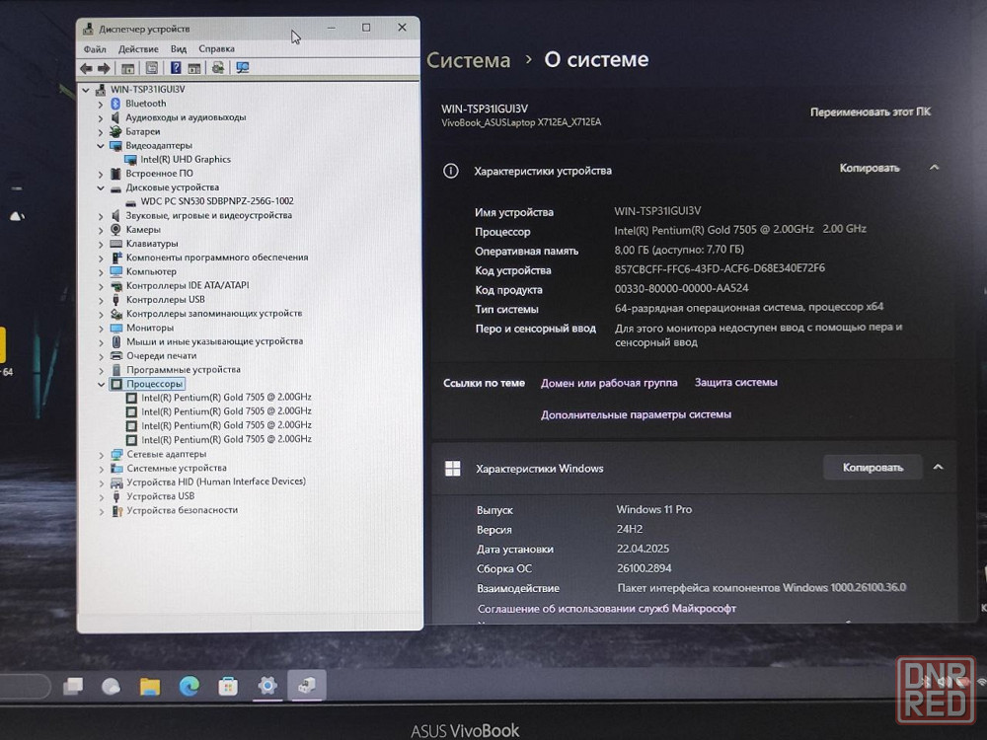Copy device specs with Копировать button
Image resolution: width=987 pixels, height=740 pixels.
click(870, 168)
